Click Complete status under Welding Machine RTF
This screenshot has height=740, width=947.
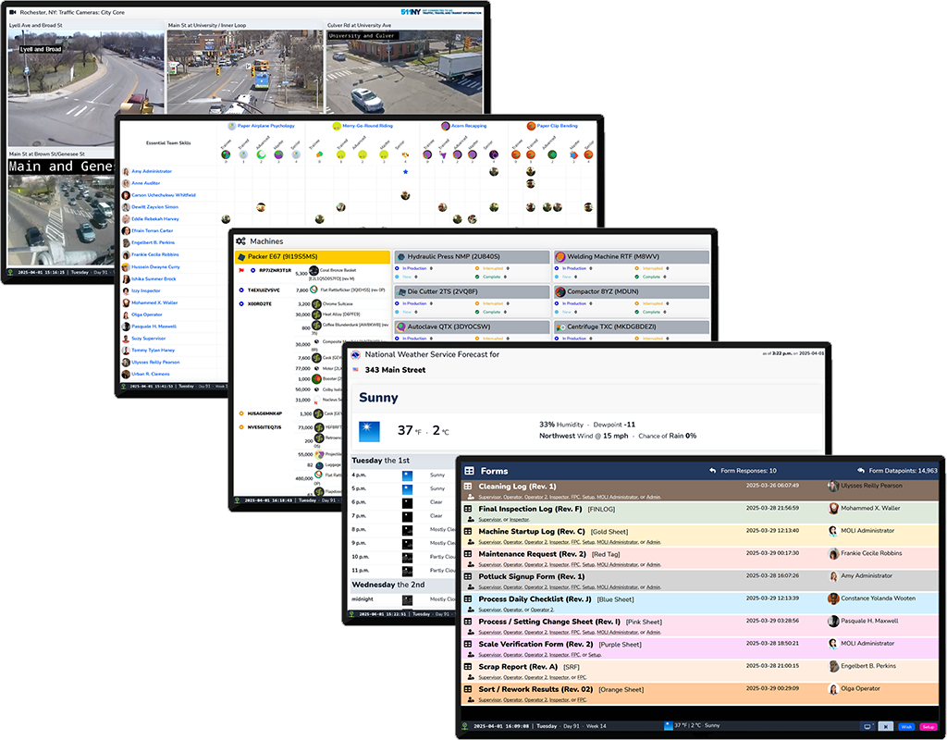651,277
